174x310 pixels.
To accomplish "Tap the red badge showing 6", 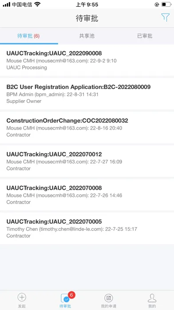I will (71, 295).
